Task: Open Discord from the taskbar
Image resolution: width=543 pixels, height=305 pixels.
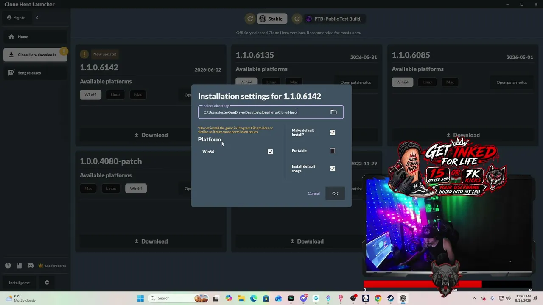Action: click(x=303, y=298)
